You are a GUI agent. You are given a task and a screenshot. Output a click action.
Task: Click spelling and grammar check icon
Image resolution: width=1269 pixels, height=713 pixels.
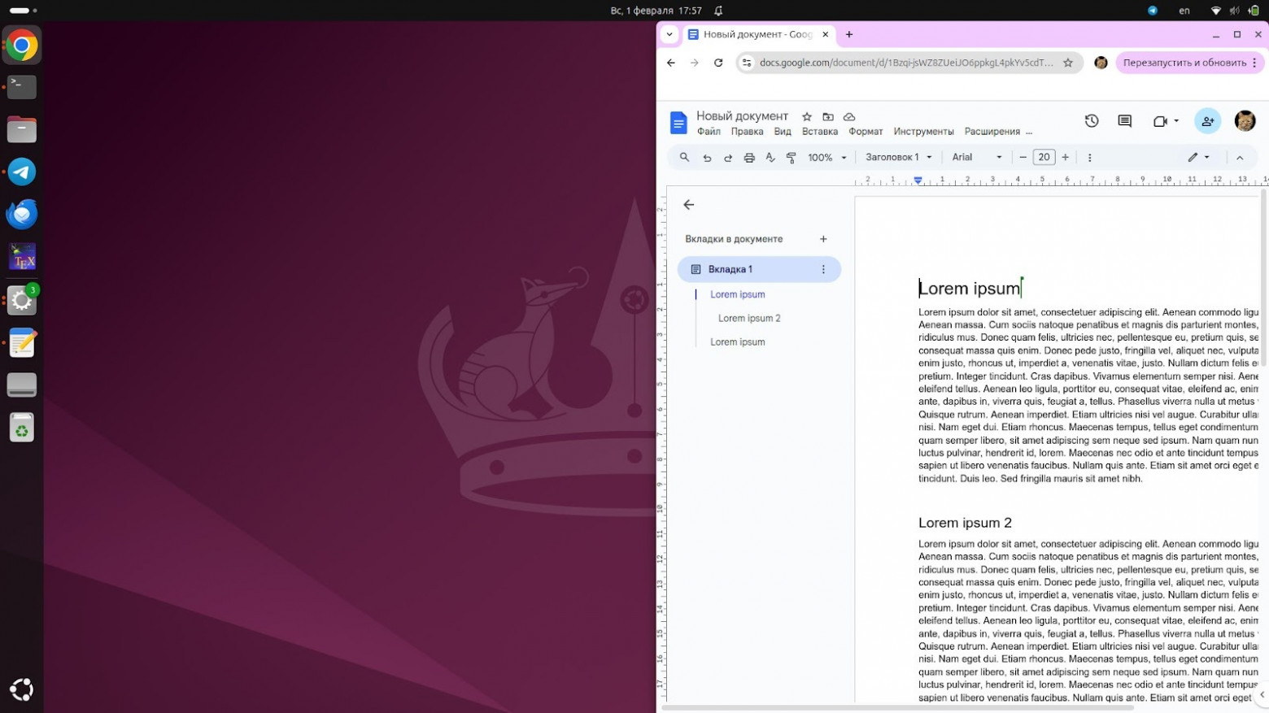pyautogui.click(x=770, y=158)
